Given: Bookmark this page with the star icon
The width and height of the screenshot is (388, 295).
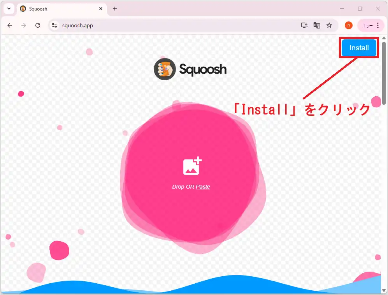Looking at the screenshot, I should [329, 25].
